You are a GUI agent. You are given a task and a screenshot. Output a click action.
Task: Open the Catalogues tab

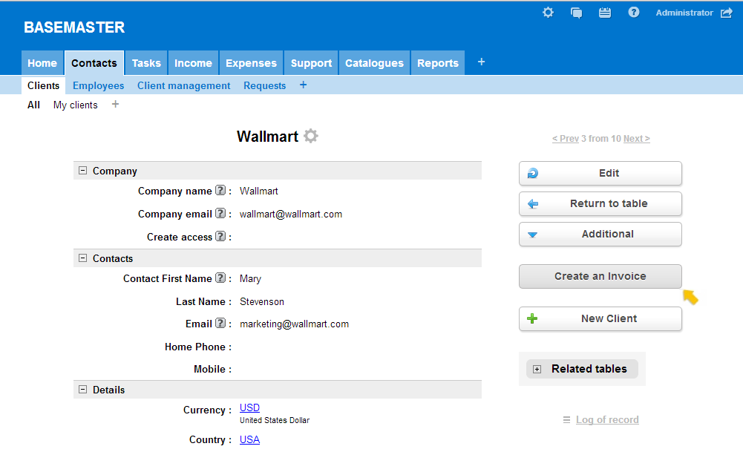pyautogui.click(x=374, y=63)
